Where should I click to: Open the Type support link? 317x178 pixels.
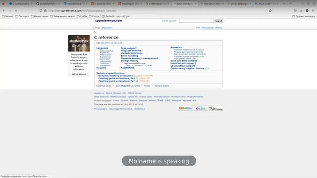129,48
